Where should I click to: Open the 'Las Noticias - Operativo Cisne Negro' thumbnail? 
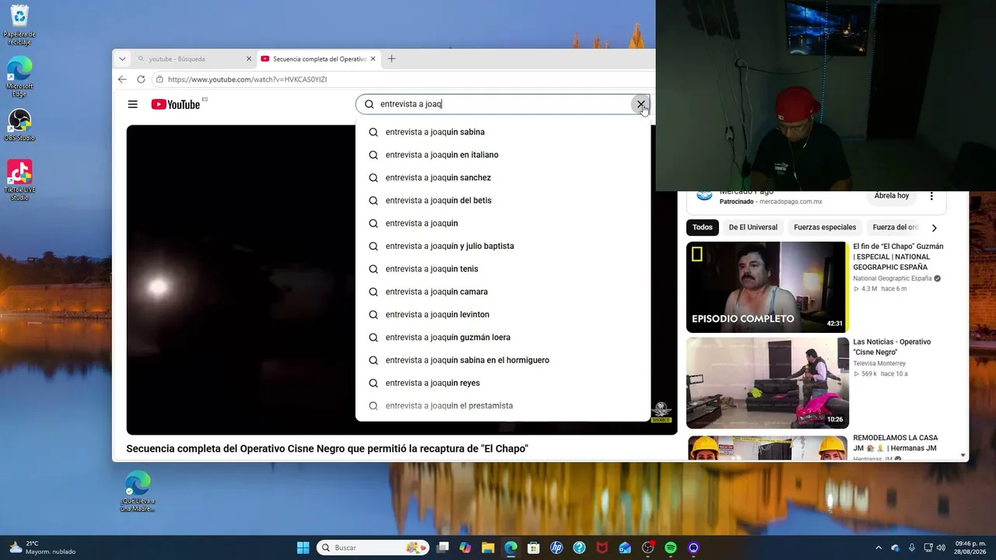pos(767,383)
